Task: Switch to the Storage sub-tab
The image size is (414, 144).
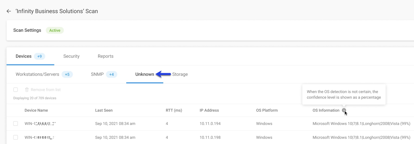Action: point(180,74)
